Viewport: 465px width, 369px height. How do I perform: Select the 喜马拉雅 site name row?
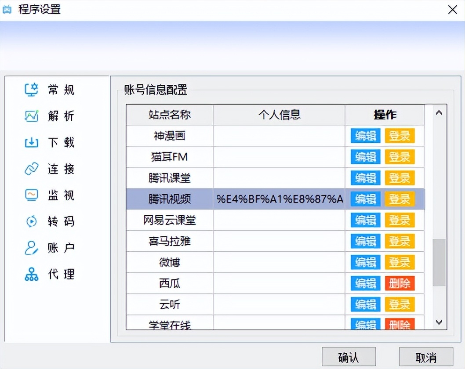170,241
